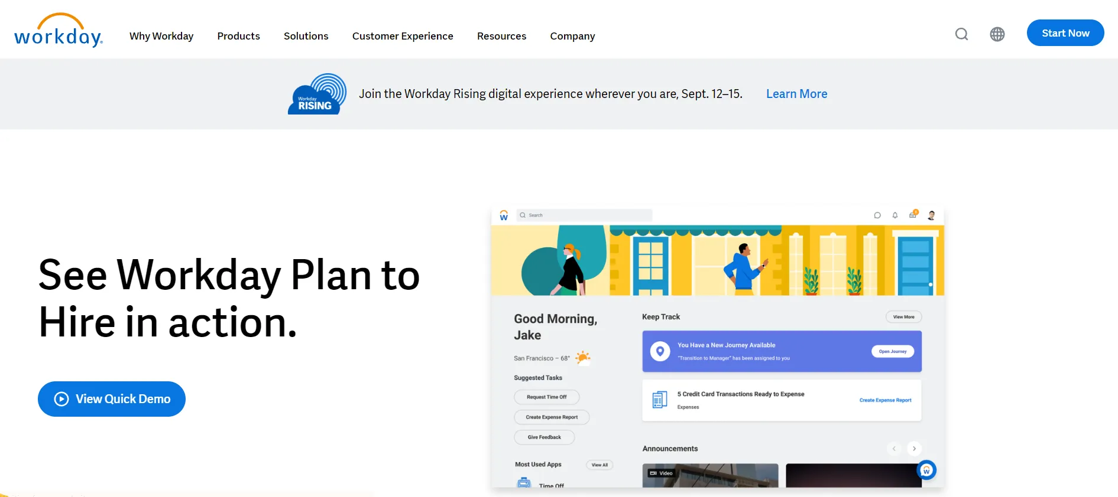Viewport: 1118px width, 497px height.
Task: Click the Workday chat assistant bubble
Action: pyautogui.click(x=926, y=470)
